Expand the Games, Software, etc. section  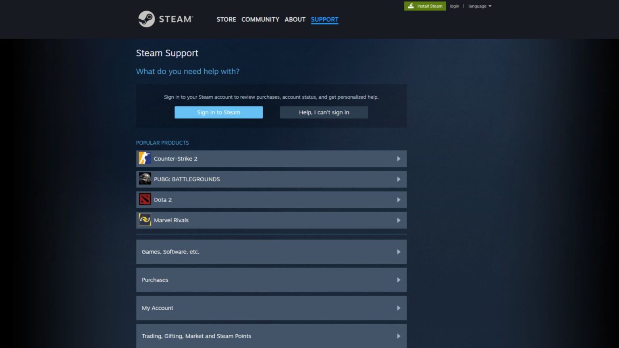pyautogui.click(x=271, y=251)
